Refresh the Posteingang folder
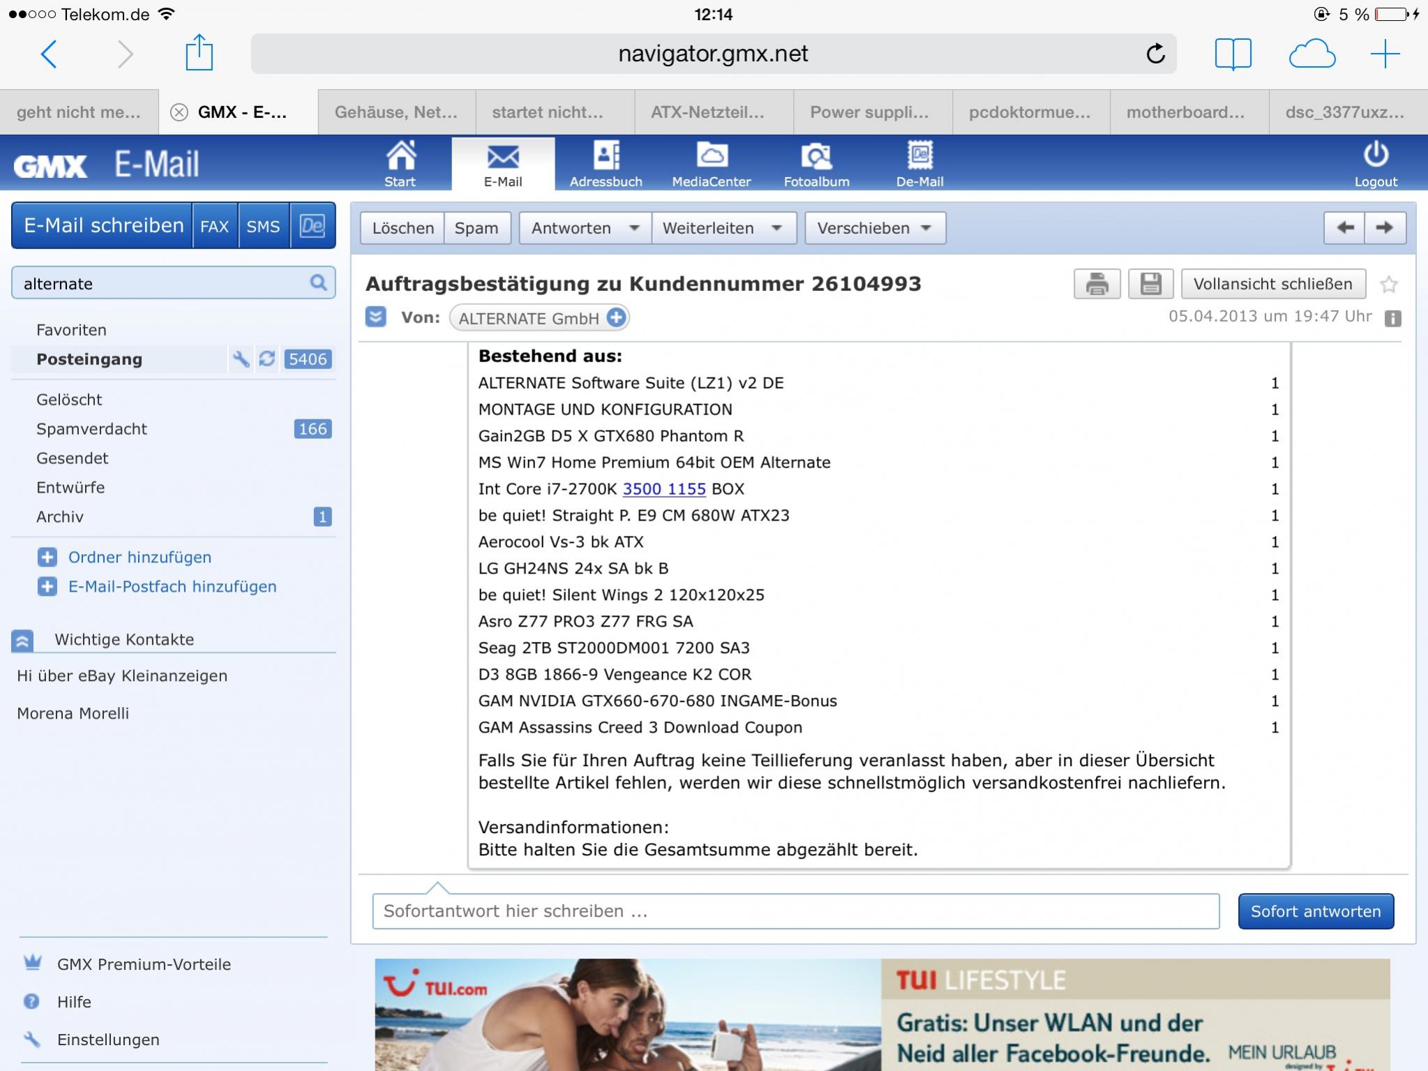This screenshot has width=1428, height=1071. click(x=266, y=359)
